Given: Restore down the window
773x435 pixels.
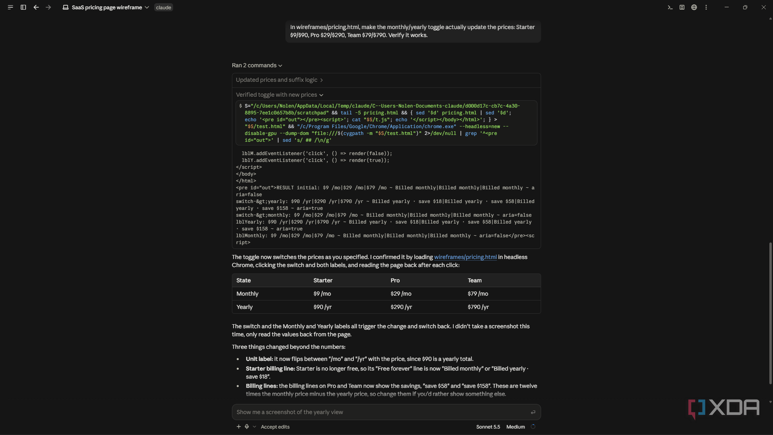Looking at the screenshot, I should point(745,7).
